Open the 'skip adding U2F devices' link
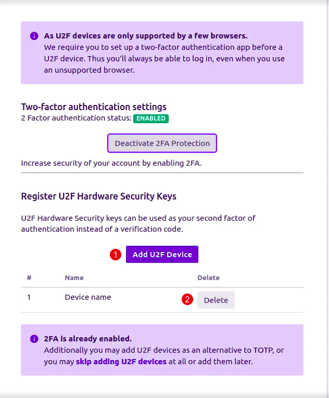 coord(121,361)
